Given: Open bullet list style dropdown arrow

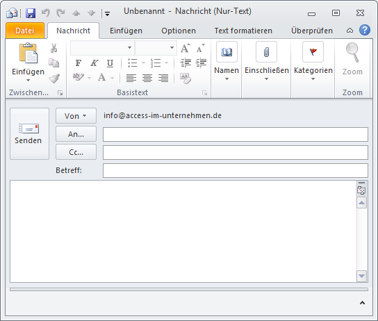Looking at the screenshot, I should click(x=143, y=63).
